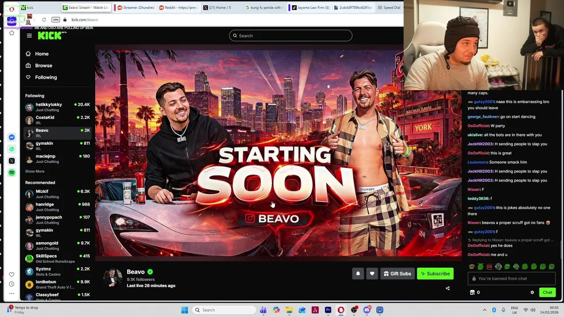Open Microsoft Teams from the taskbar
564x317 pixels.
(263, 310)
